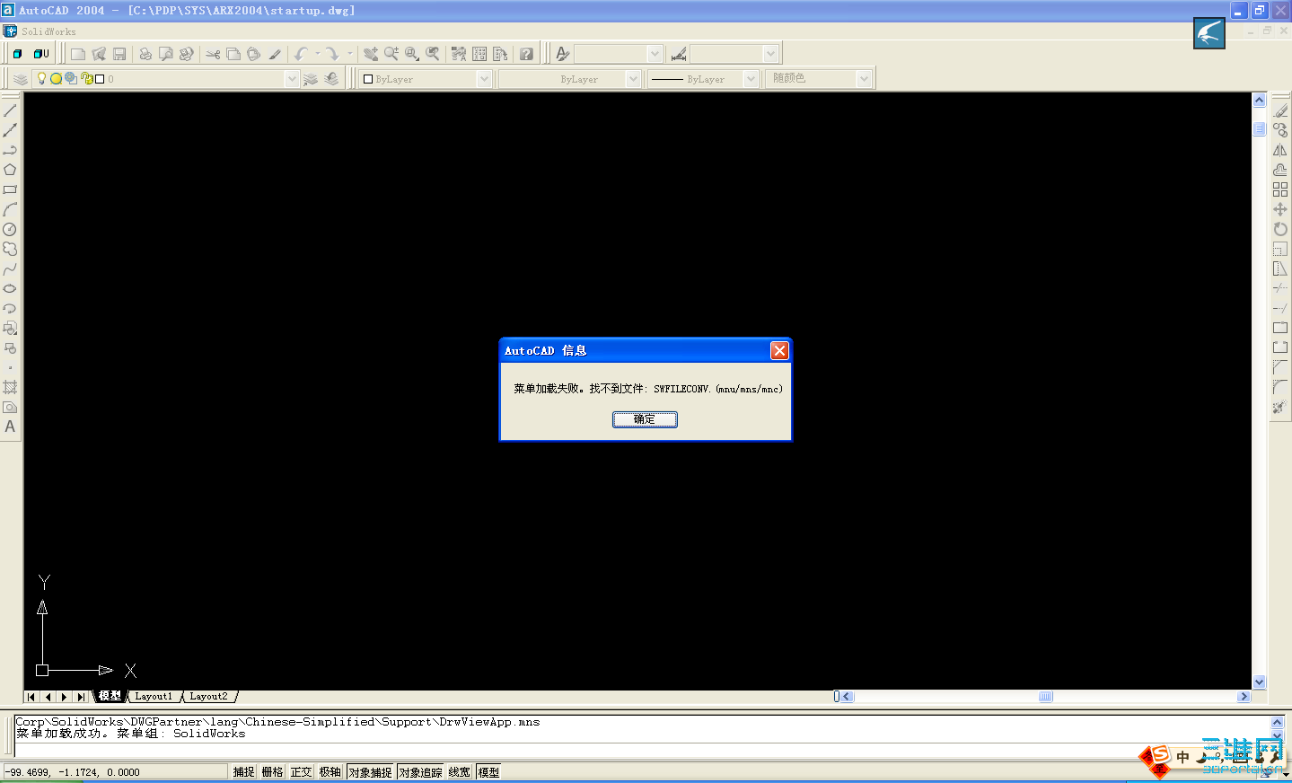1292x783 pixels.
Task: Select the Pan realtime hand tool
Action: pos(371,54)
